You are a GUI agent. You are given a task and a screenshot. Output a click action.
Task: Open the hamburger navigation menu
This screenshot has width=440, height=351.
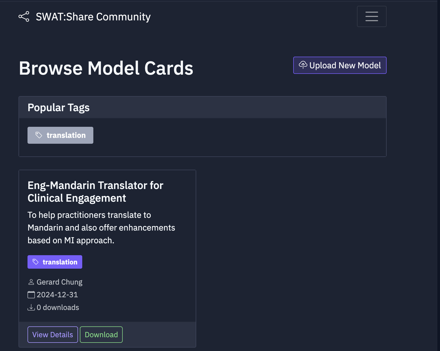pyautogui.click(x=372, y=16)
